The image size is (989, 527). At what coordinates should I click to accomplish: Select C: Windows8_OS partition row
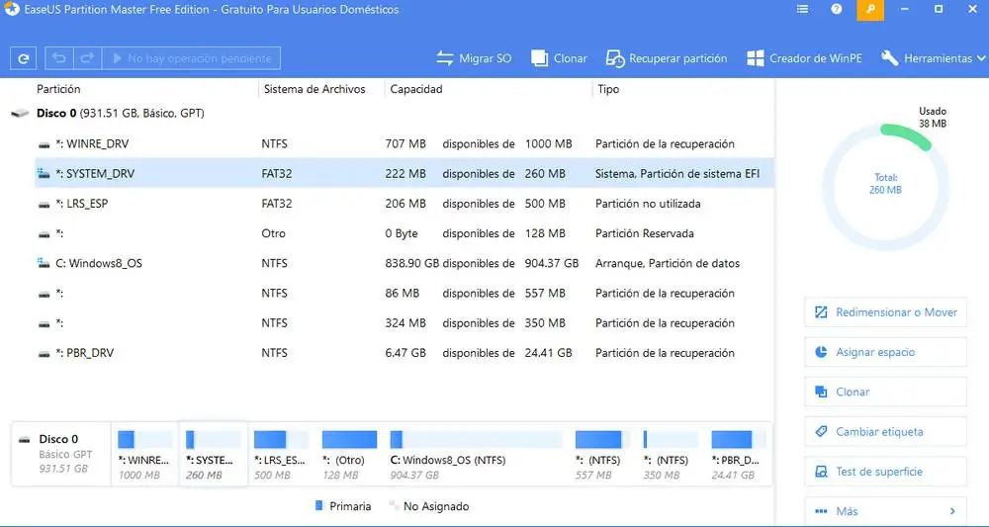point(404,263)
